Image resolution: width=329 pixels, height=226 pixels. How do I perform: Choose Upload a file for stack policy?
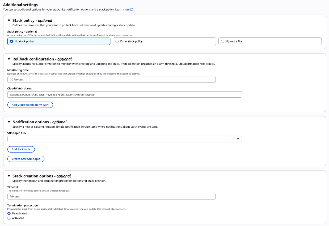(x=222, y=41)
